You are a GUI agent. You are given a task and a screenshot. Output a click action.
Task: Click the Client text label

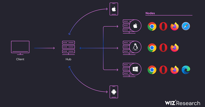[x=20, y=59]
